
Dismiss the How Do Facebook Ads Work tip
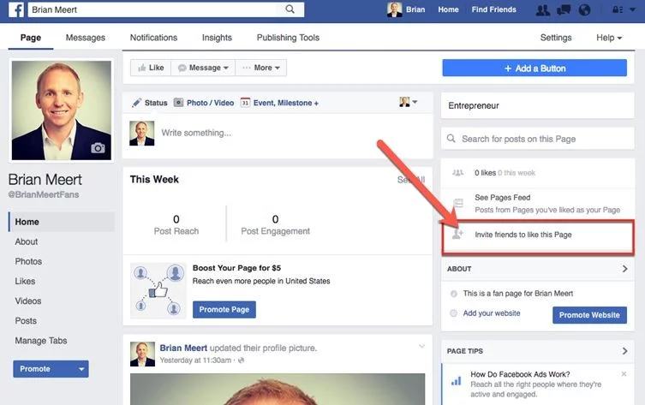point(624,374)
